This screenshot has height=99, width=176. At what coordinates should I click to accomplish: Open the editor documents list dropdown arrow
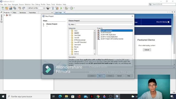click(172, 12)
